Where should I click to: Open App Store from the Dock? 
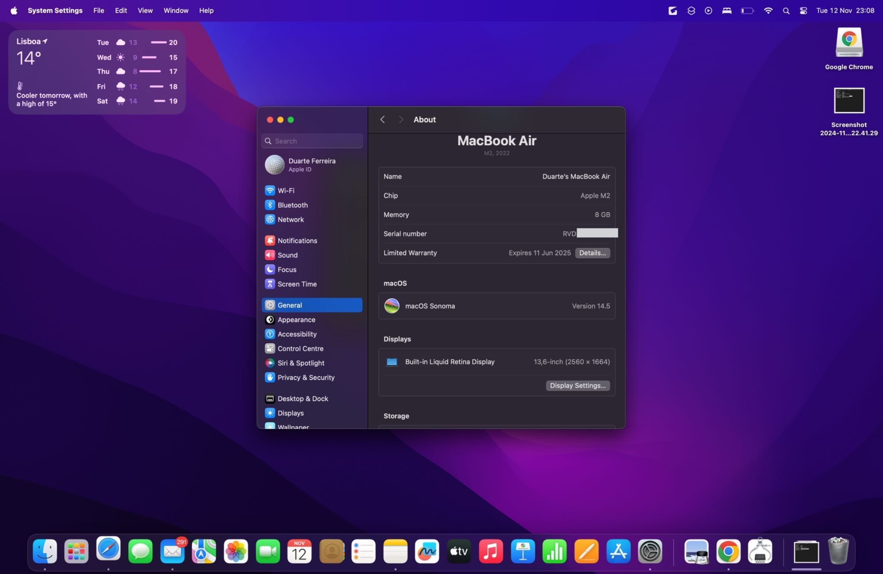(618, 551)
